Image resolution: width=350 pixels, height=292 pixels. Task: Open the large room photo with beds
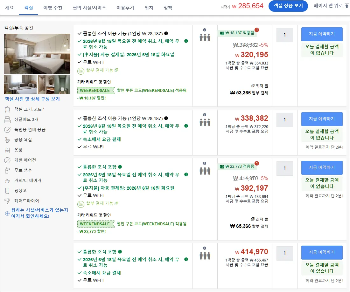tap(37, 53)
